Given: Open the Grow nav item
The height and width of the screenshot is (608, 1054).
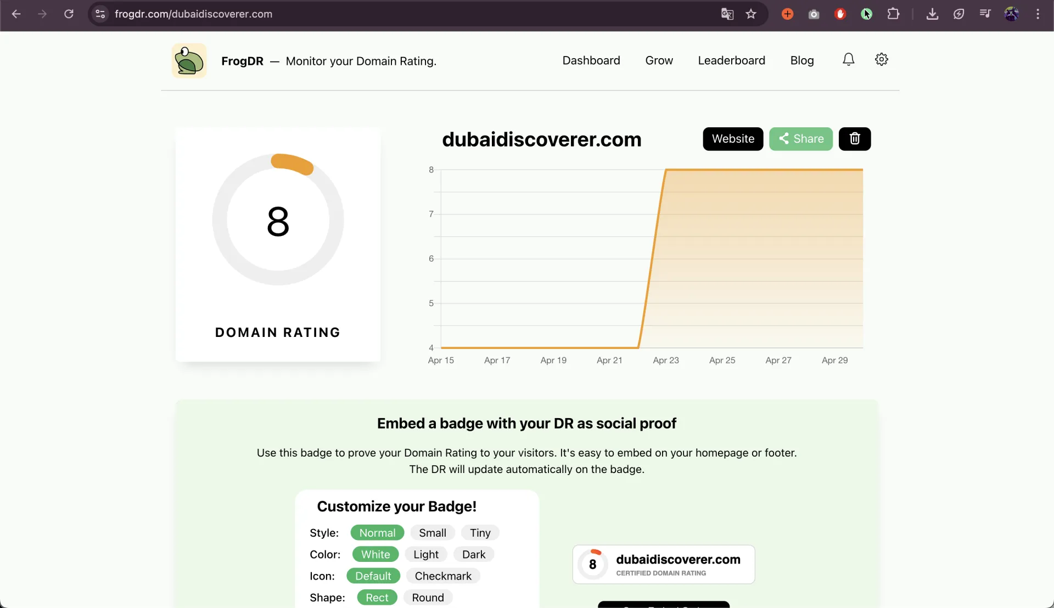Looking at the screenshot, I should coord(659,60).
